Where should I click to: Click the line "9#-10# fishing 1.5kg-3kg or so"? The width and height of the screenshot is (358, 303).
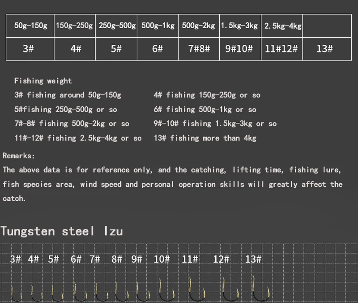(215, 124)
